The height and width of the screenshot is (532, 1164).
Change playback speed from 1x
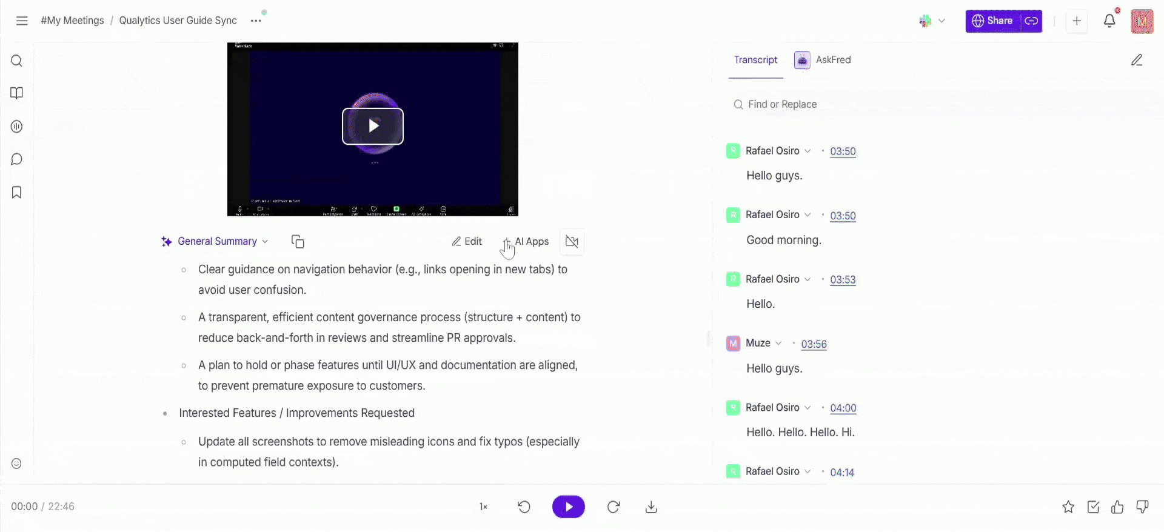[483, 507]
